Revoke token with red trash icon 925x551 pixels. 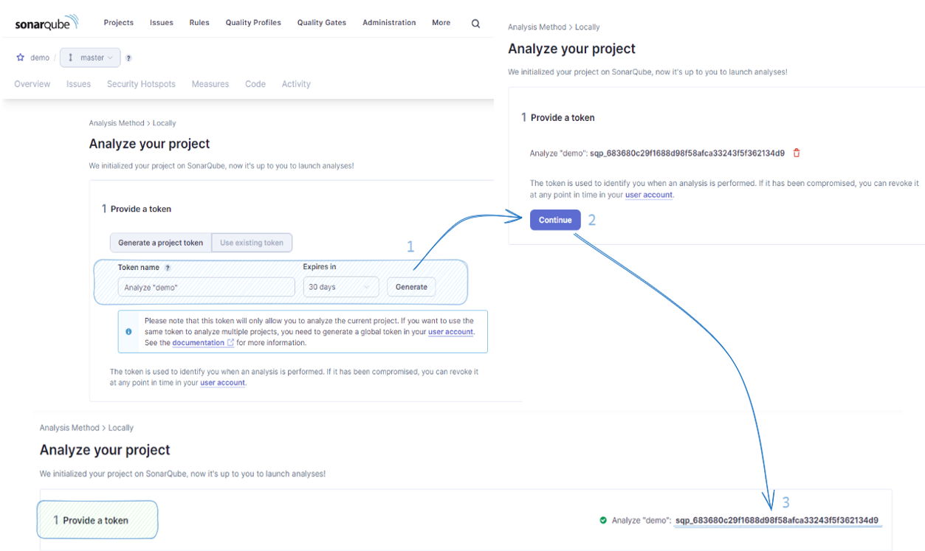[x=797, y=153]
